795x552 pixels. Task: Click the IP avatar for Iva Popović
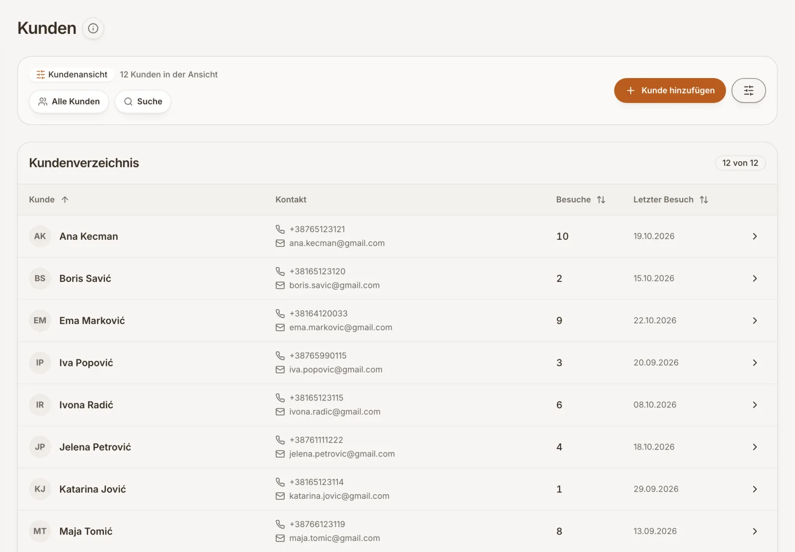[40, 363]
